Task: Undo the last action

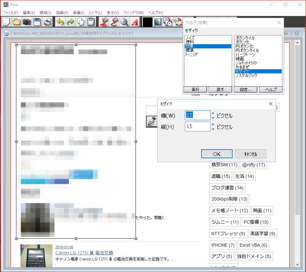Action: click(x=60, y=22)
